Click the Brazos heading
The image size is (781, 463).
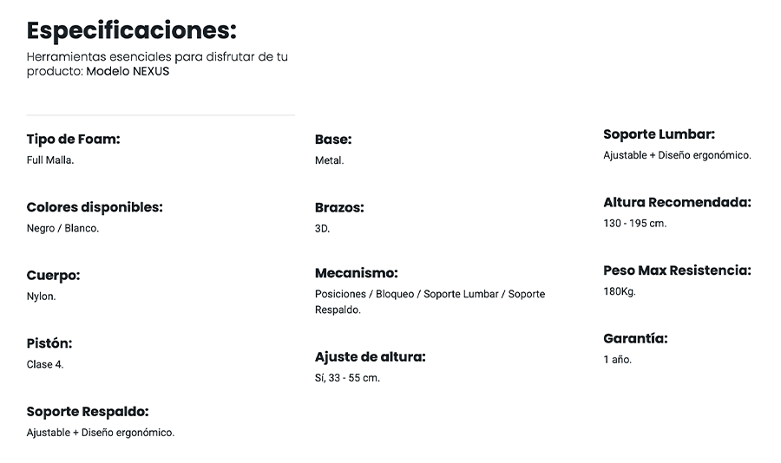click(339, 208)
